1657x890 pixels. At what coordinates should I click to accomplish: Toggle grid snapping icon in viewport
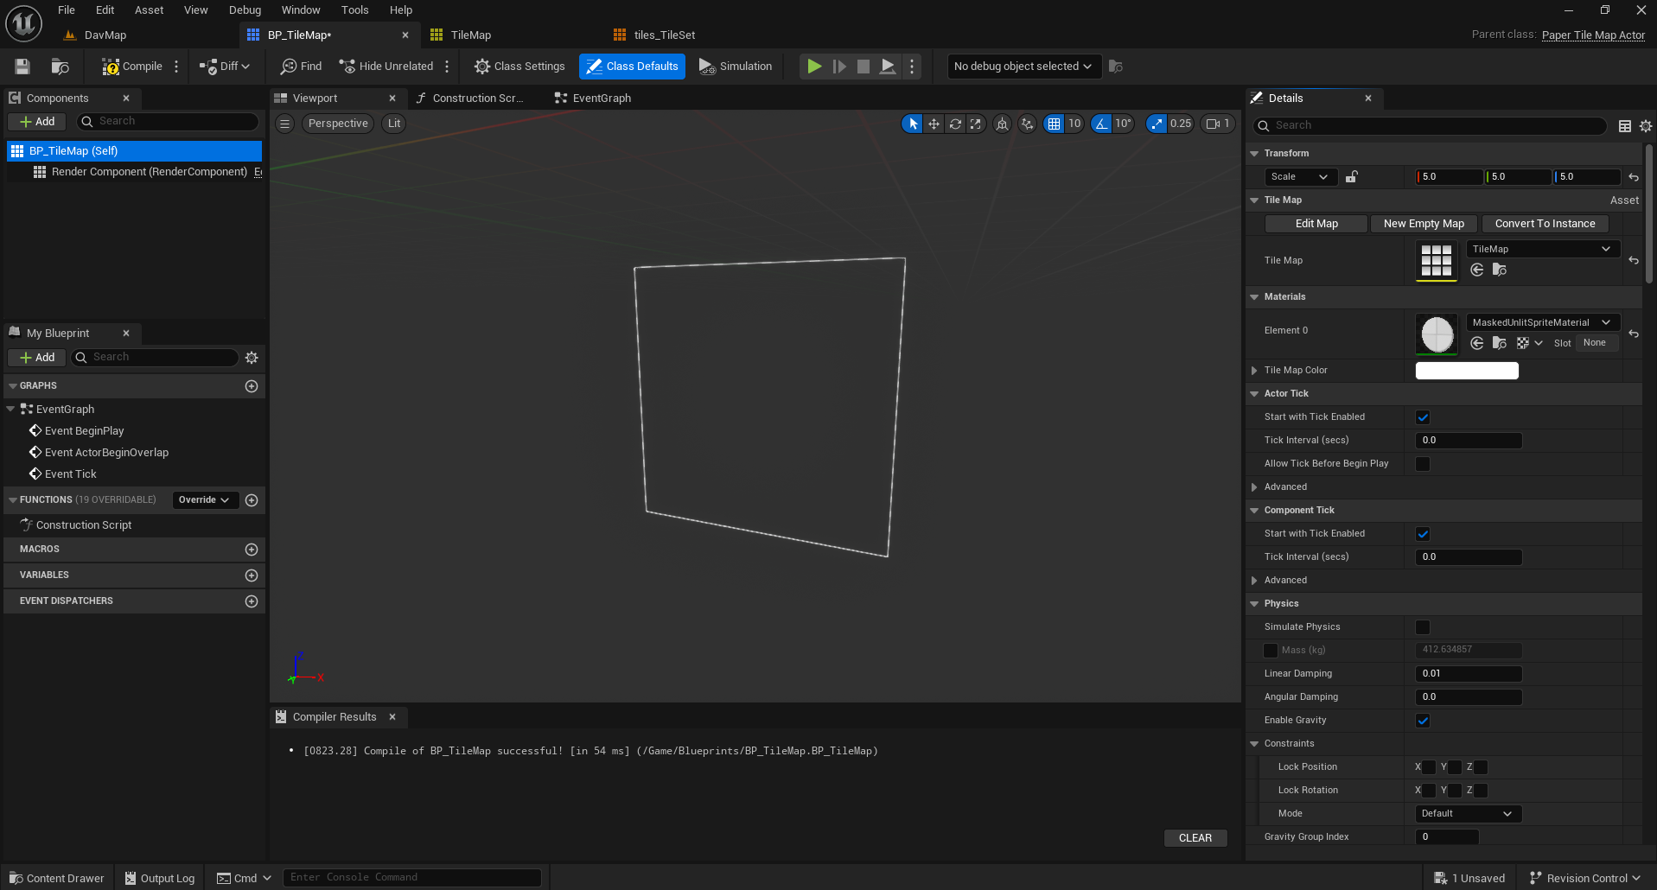[1054, 124]
